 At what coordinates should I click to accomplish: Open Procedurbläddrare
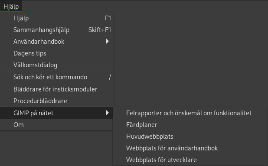pos(56,101)
